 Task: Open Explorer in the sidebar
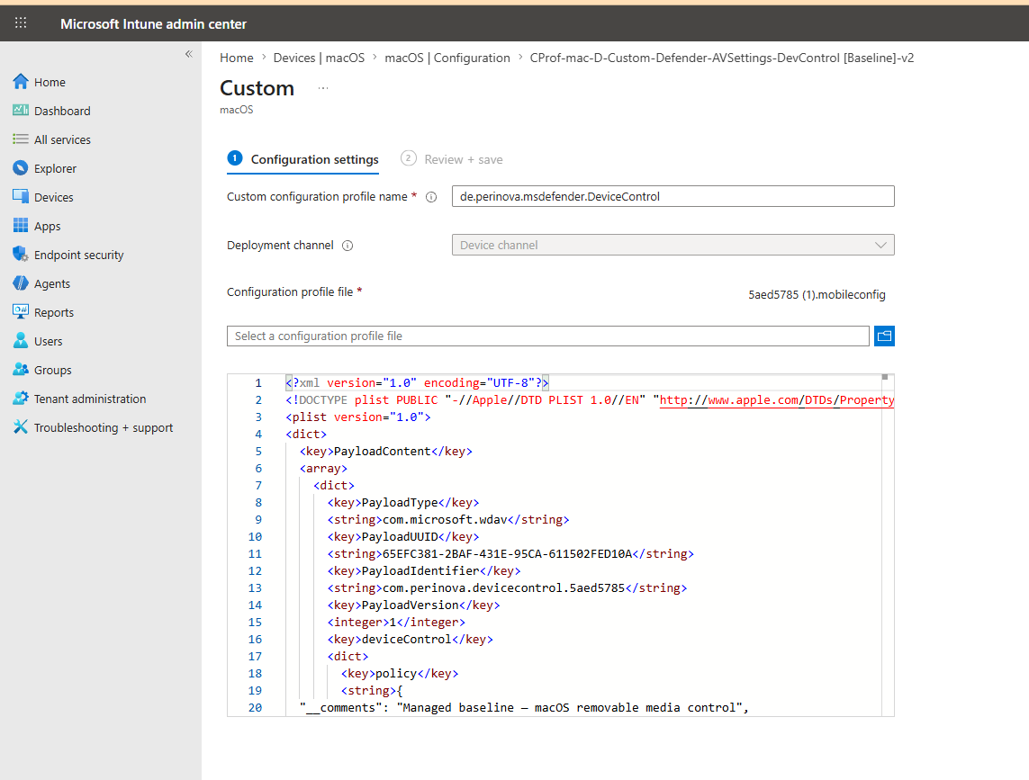(x=55, y=168)
